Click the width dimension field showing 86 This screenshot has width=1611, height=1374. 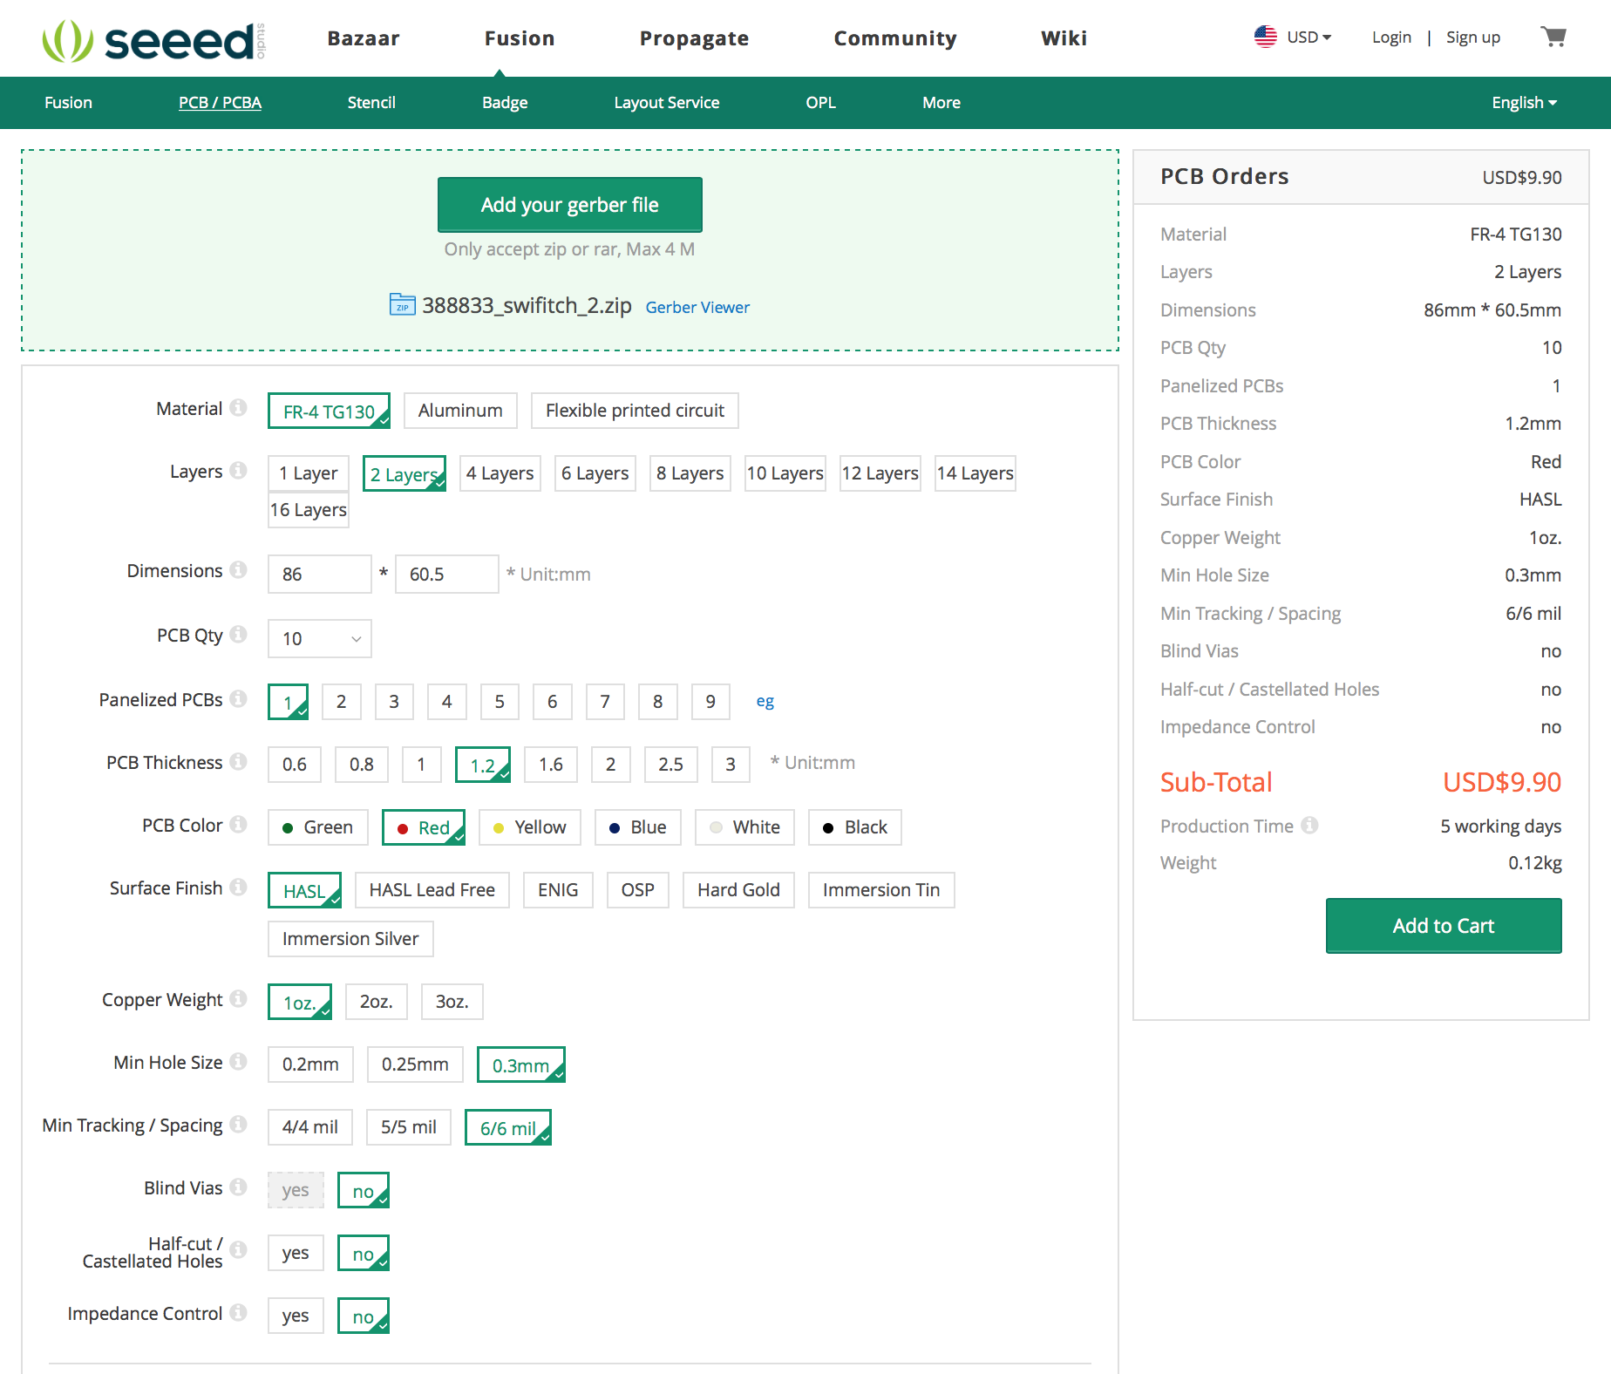pyautogui.click(x=320, y=575)
